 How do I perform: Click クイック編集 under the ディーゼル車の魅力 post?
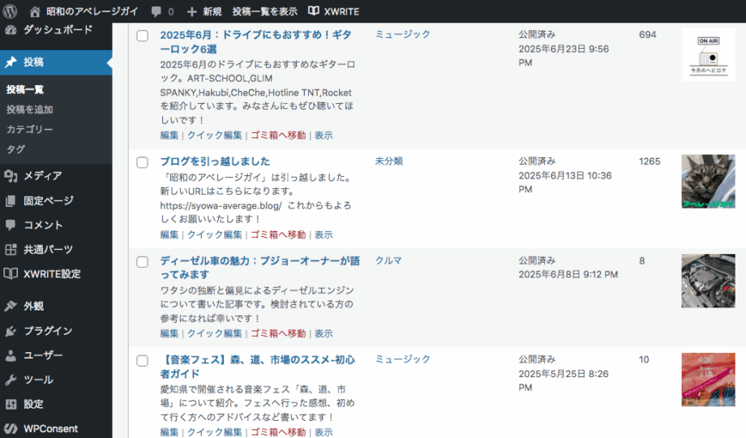tap(215, 333)
